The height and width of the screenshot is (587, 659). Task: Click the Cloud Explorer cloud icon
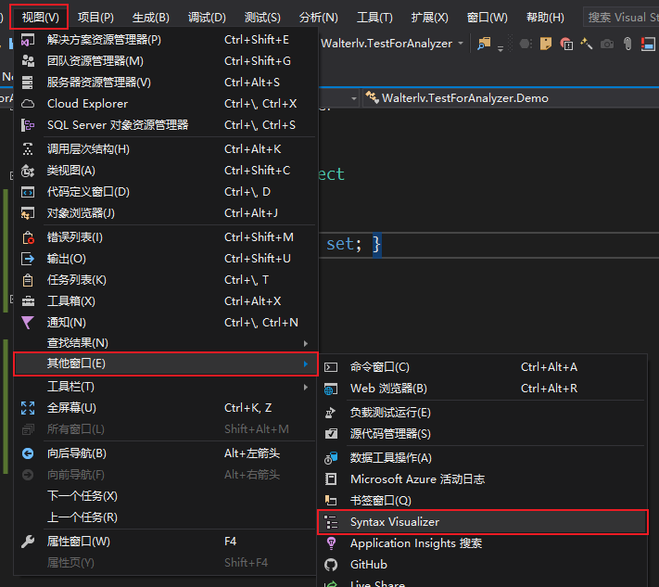pos(28,104)
